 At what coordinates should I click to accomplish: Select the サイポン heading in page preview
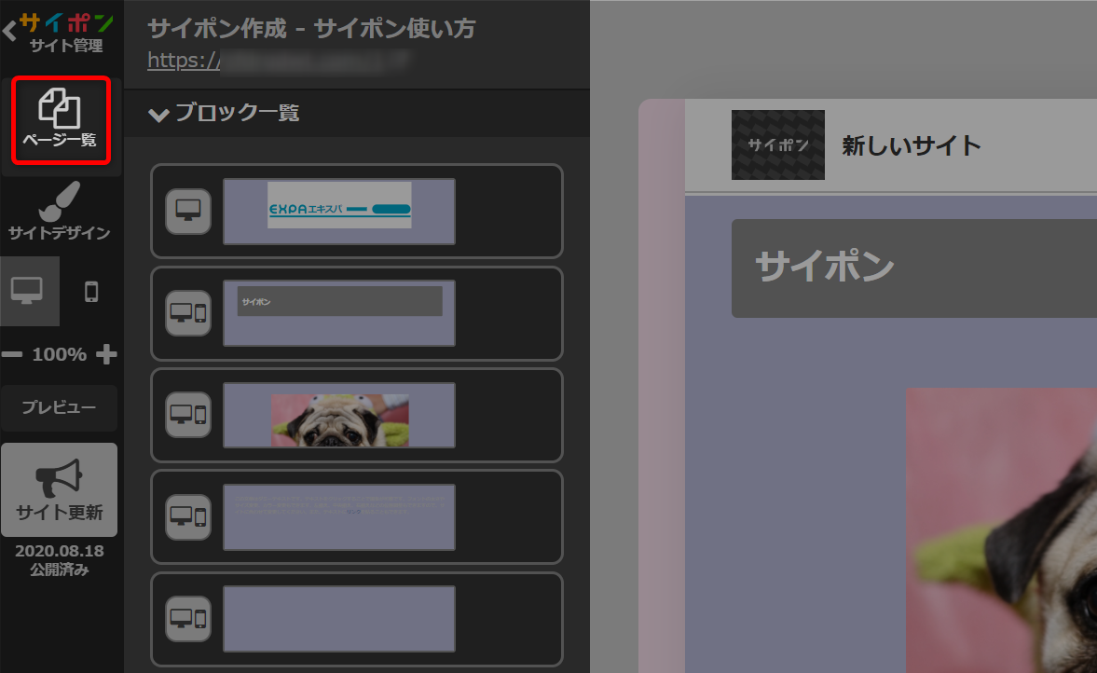[825, 268]
